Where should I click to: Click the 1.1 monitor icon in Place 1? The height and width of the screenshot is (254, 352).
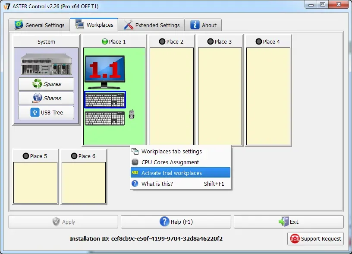[x=105, y=71]
